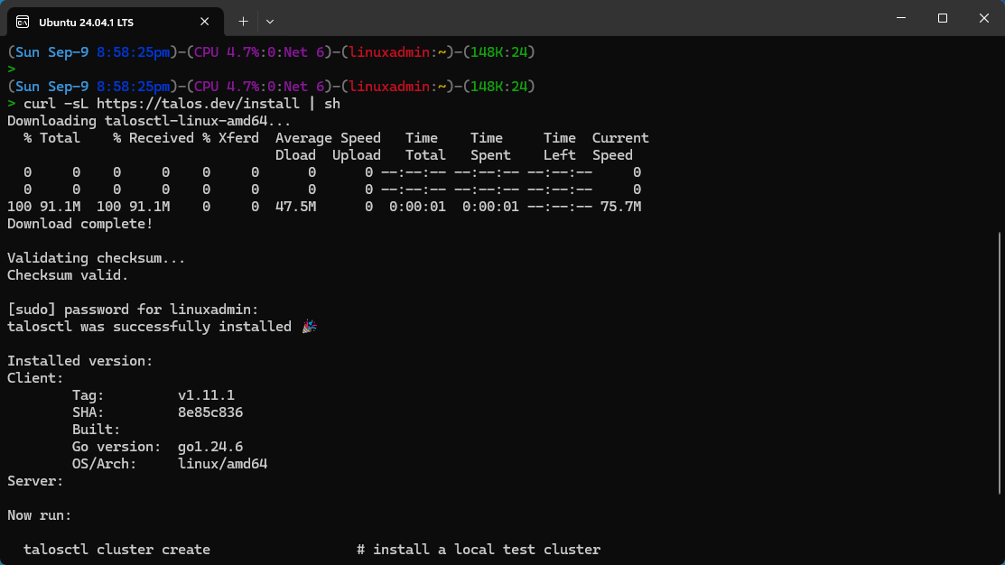Click the SHA value 8e85c836
Image resolution: width=1005 pixels, height=565 pixels.
pyautogui.click(x=210, y=412)
